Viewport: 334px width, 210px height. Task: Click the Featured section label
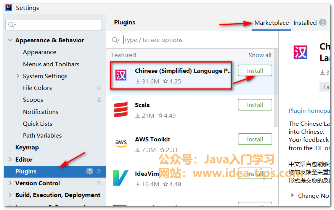click(124, 55)
